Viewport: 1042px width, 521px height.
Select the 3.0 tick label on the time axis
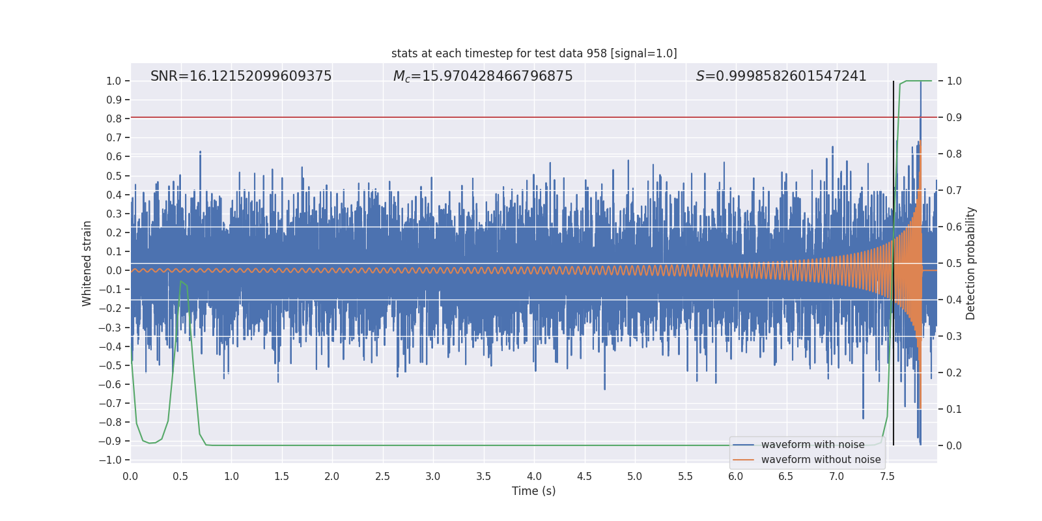pos(433,476)
